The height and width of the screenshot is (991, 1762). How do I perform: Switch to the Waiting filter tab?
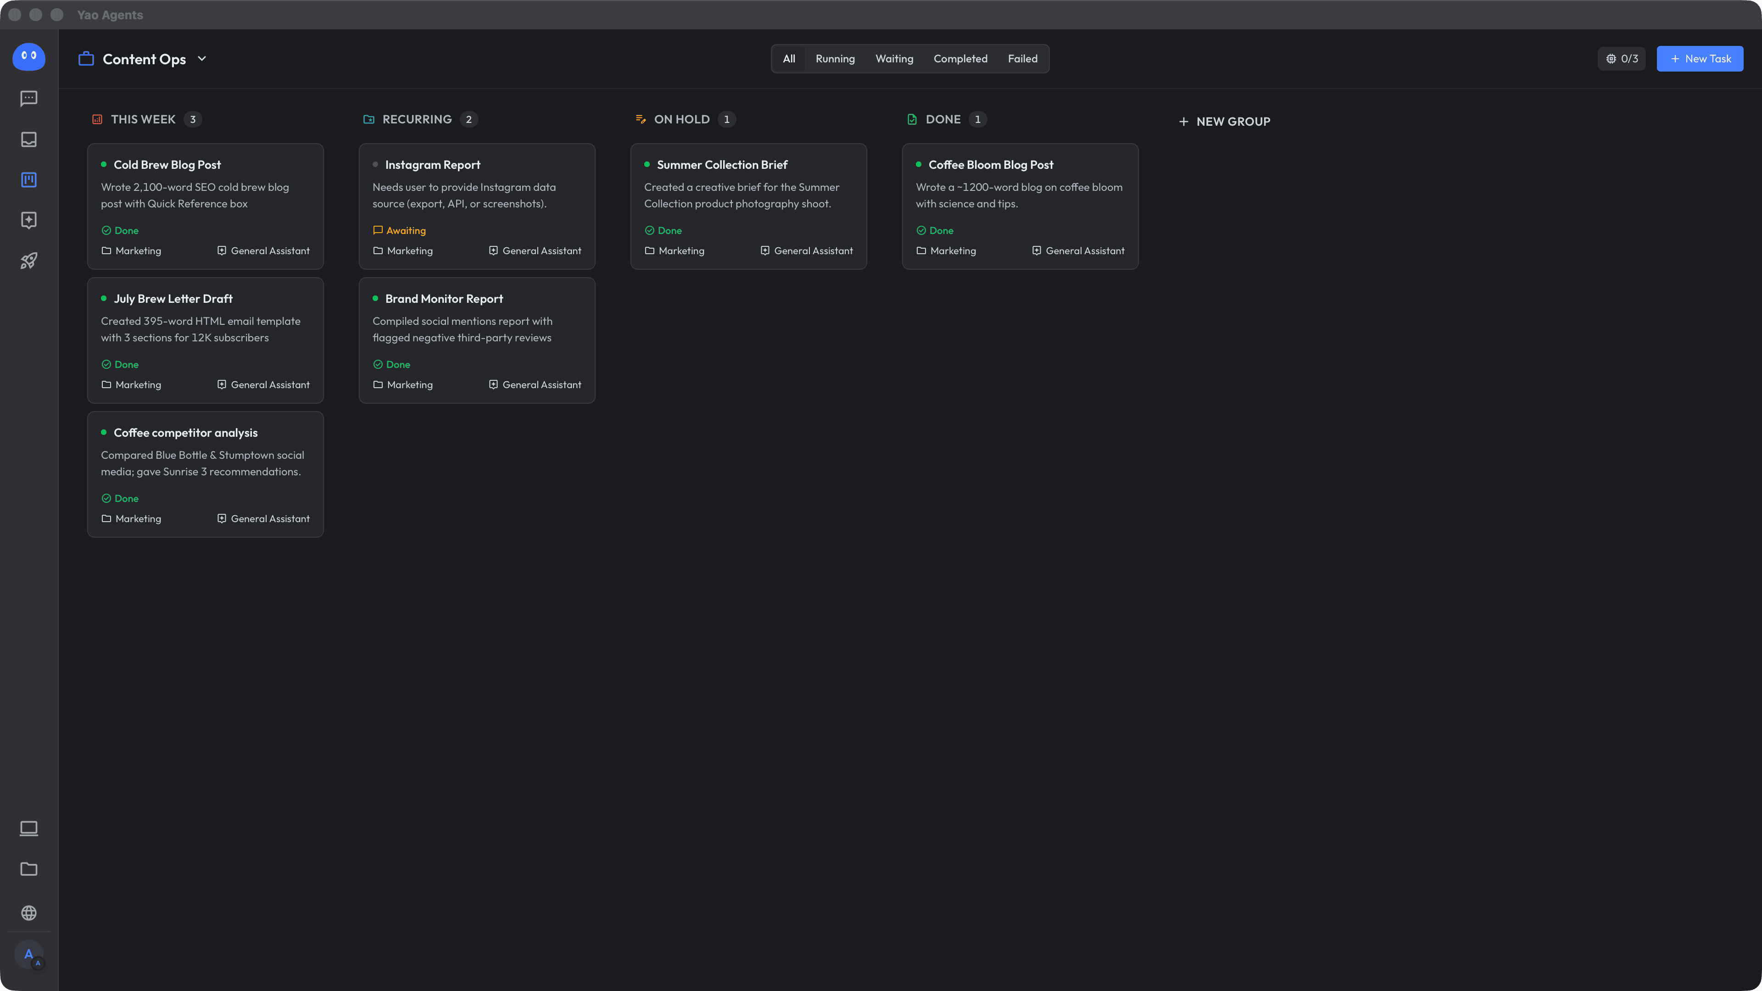pos(894,59)
